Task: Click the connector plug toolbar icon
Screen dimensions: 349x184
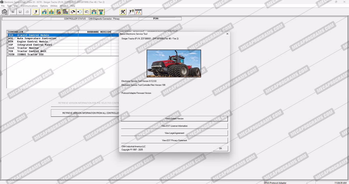Action: tap(36, 12)
